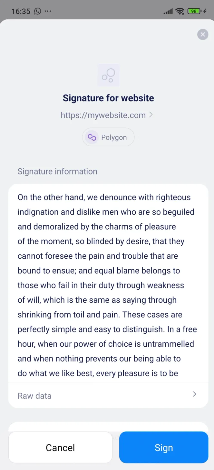
Task: Tap the Wi-Fi icon in the status bar
Action: [x=180, y=11]
